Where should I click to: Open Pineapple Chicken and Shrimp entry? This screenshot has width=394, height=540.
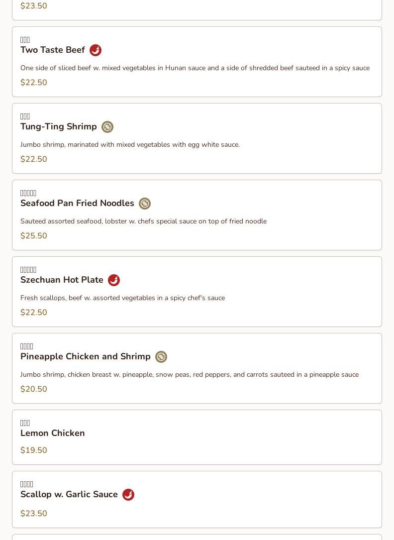[x=86, y=357]
